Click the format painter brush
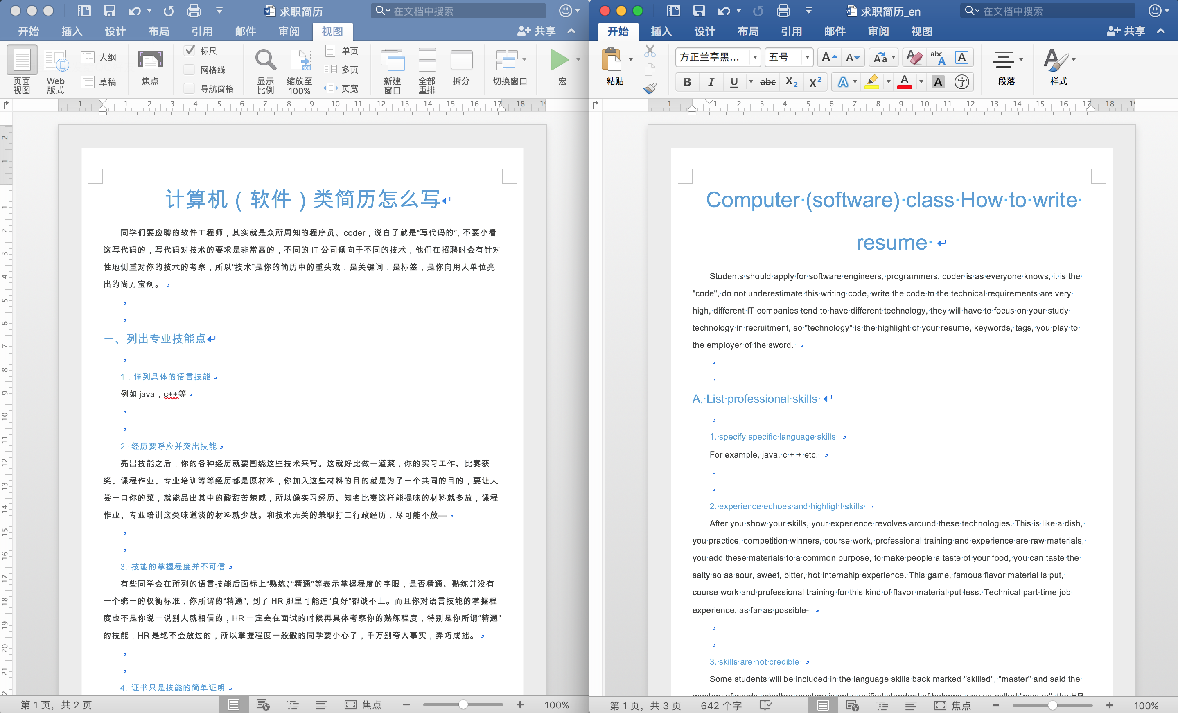Screen dimensions: 1178x713 650,88
